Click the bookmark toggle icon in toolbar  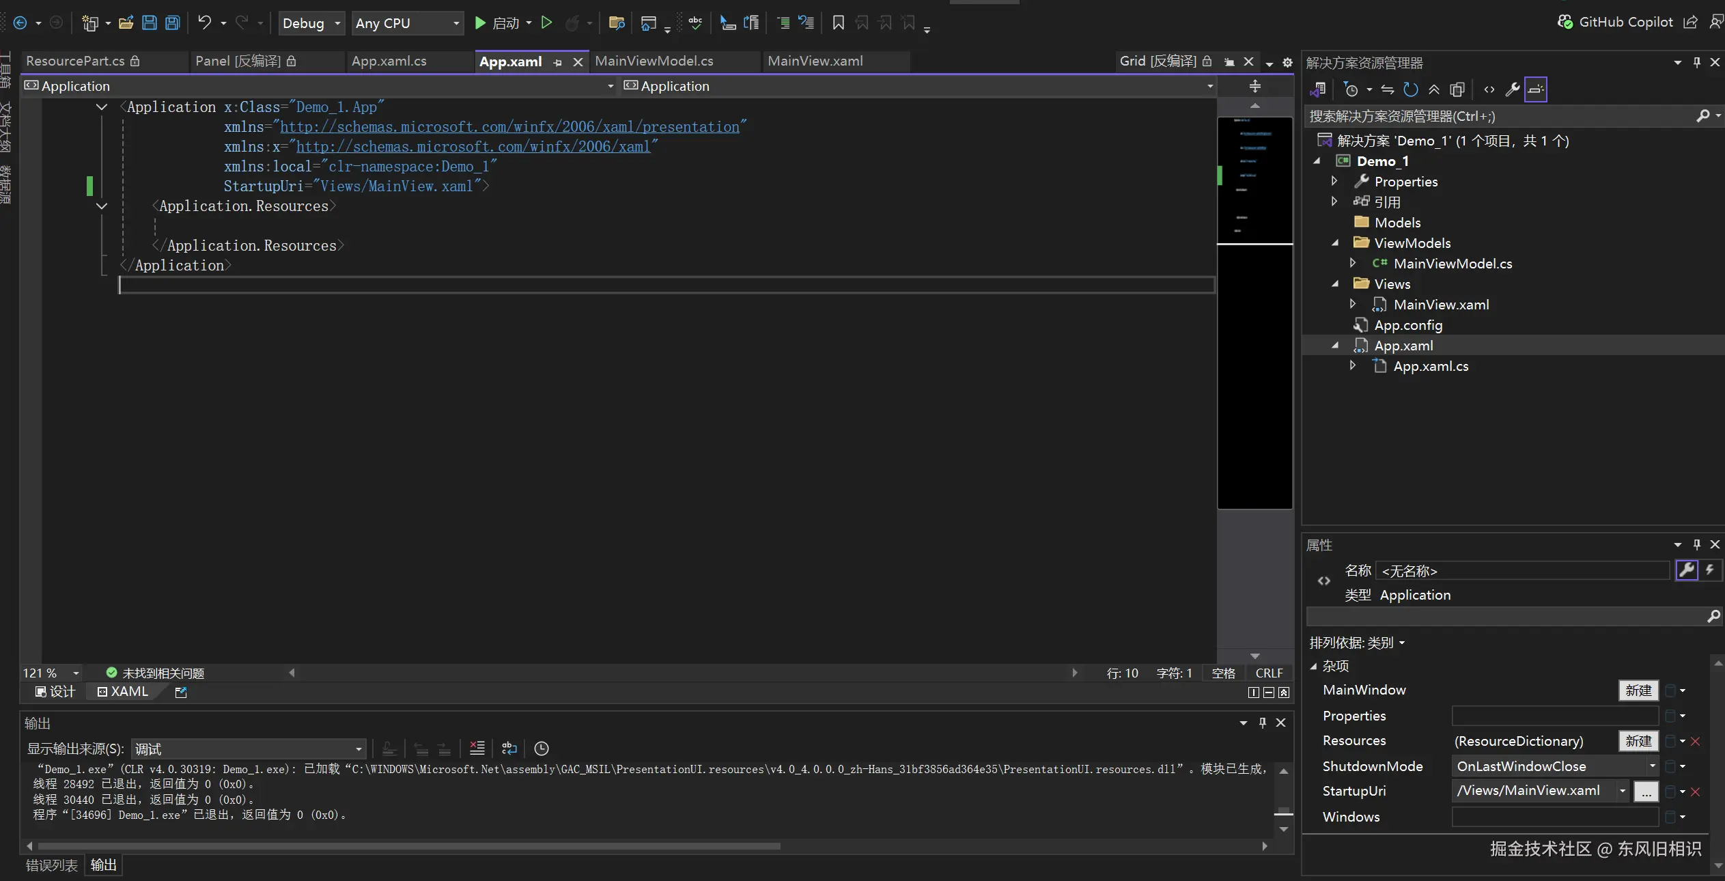point(838,23)
